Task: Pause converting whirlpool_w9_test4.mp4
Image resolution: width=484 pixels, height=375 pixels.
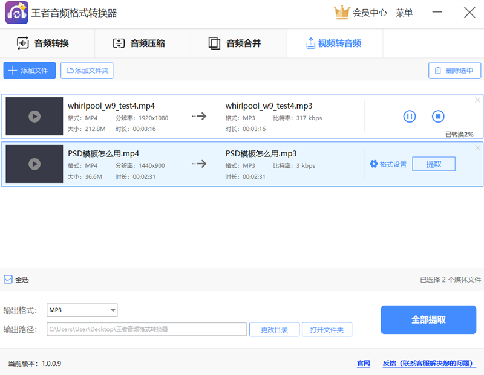Action: [409, 117]
